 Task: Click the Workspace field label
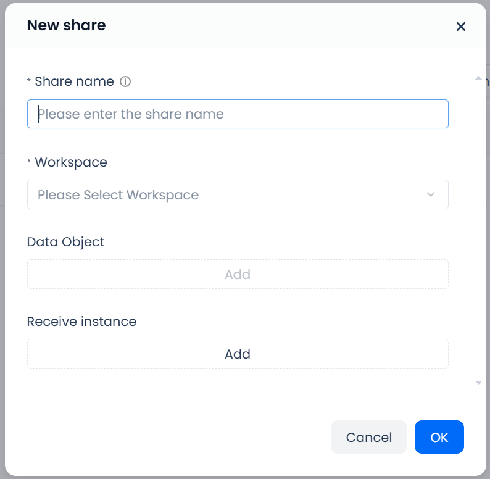[70, 162]
